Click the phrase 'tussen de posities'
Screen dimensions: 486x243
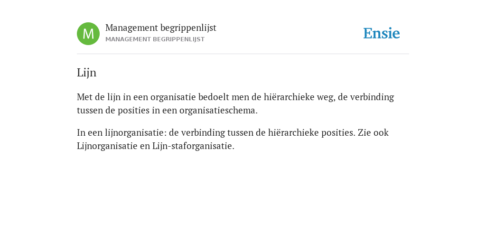113,111
